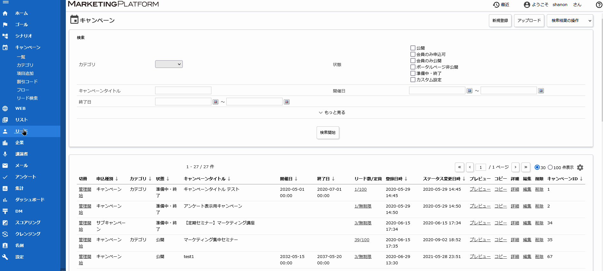Tick the カスタム設定 checkbox
Image resolution: width=603 pixels, height=271 pixels.
(x=413, y=80)
